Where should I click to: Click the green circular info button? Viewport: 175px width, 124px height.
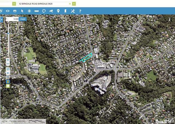coord(8,86)
